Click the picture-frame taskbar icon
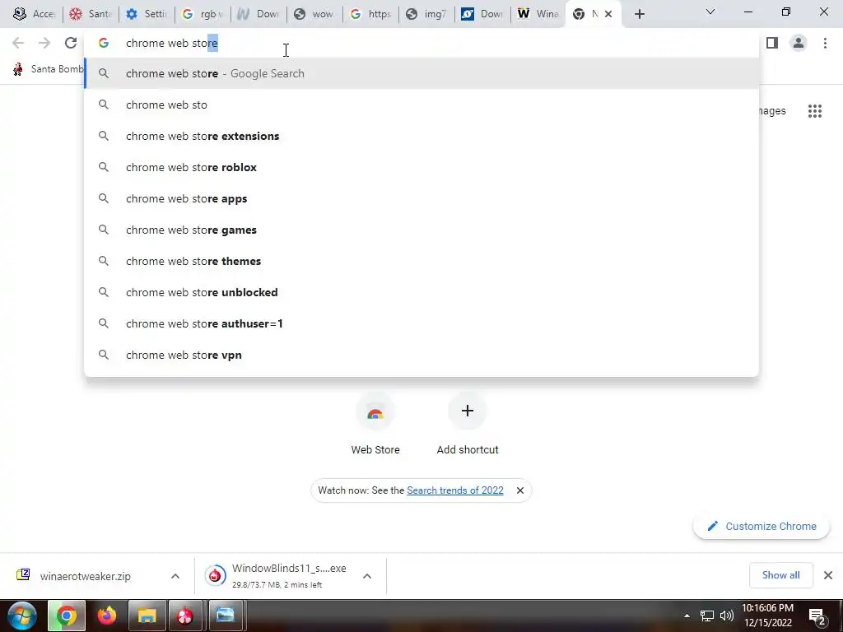This screenshot has width=843, height=632. click(226, 616)
